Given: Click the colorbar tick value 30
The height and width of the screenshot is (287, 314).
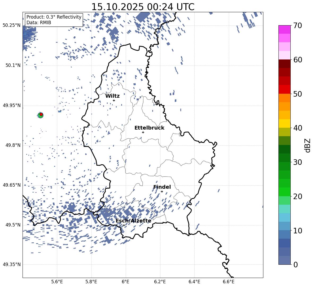Looking at the screenshot, I should point(298,162).
